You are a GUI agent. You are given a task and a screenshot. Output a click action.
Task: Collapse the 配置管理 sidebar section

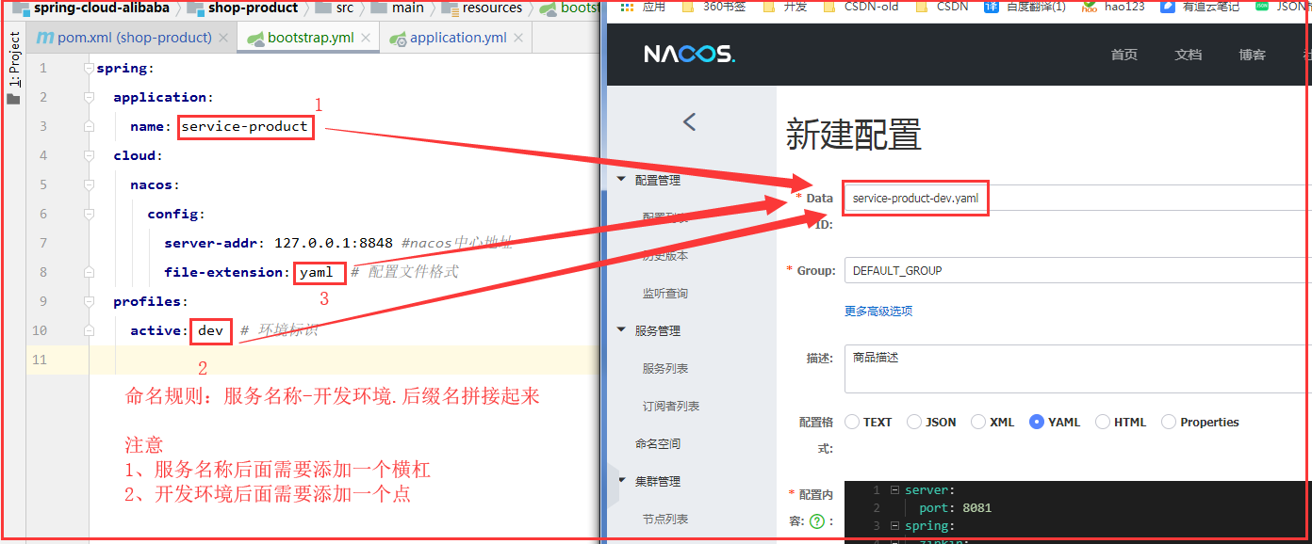(x=620, y=180)
